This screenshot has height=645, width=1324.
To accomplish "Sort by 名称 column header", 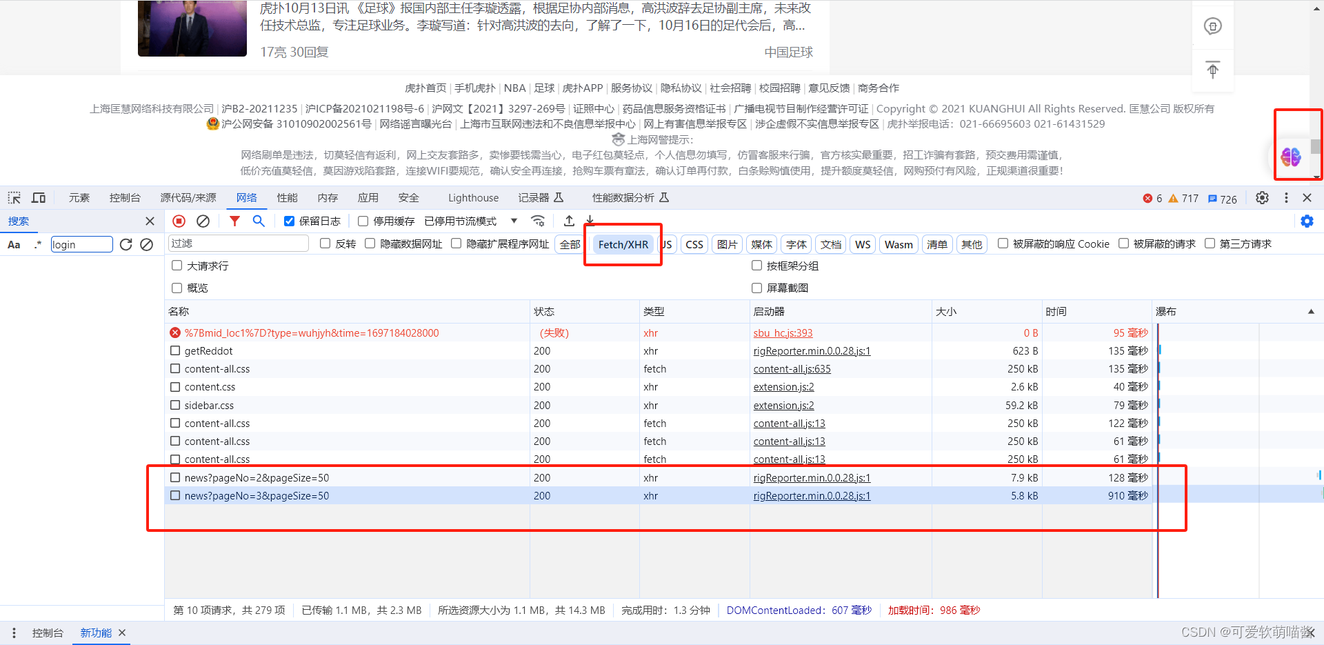I will (347, 312).
